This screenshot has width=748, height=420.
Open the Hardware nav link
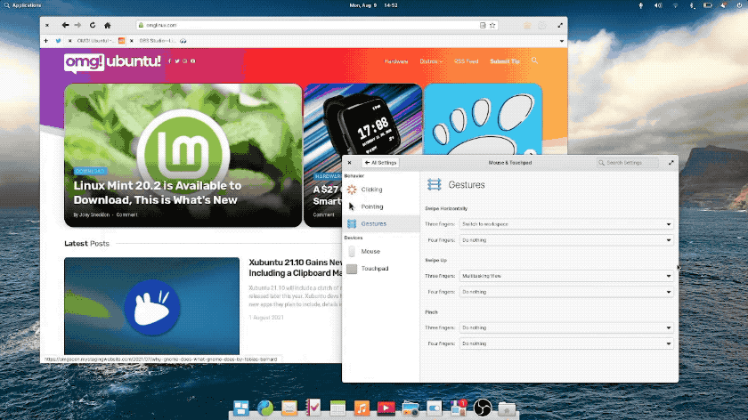coord(396,61)
